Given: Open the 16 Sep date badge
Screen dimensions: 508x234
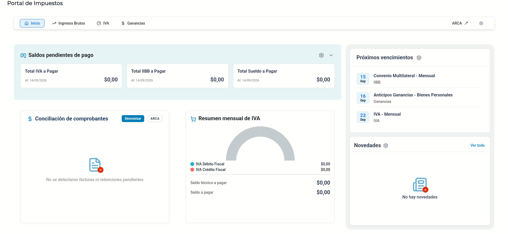Looking at the screenshot, I should tap(363, 98).
